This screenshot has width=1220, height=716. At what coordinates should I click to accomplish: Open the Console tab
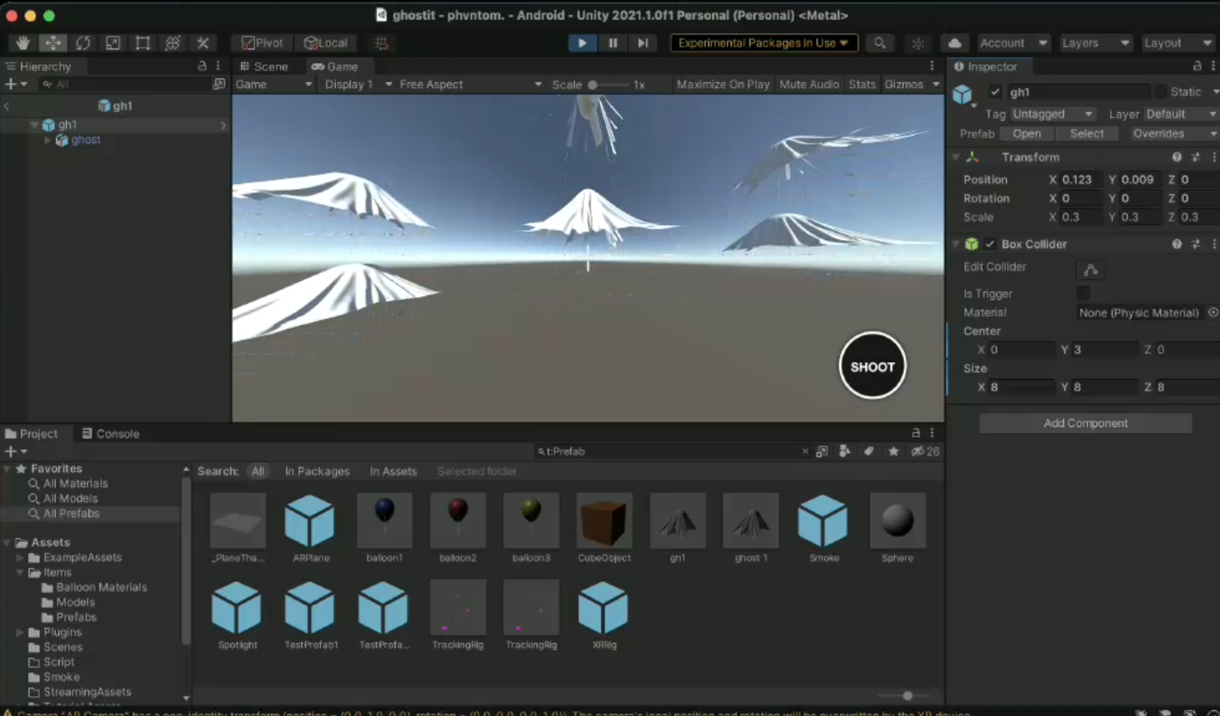[110, 433]
